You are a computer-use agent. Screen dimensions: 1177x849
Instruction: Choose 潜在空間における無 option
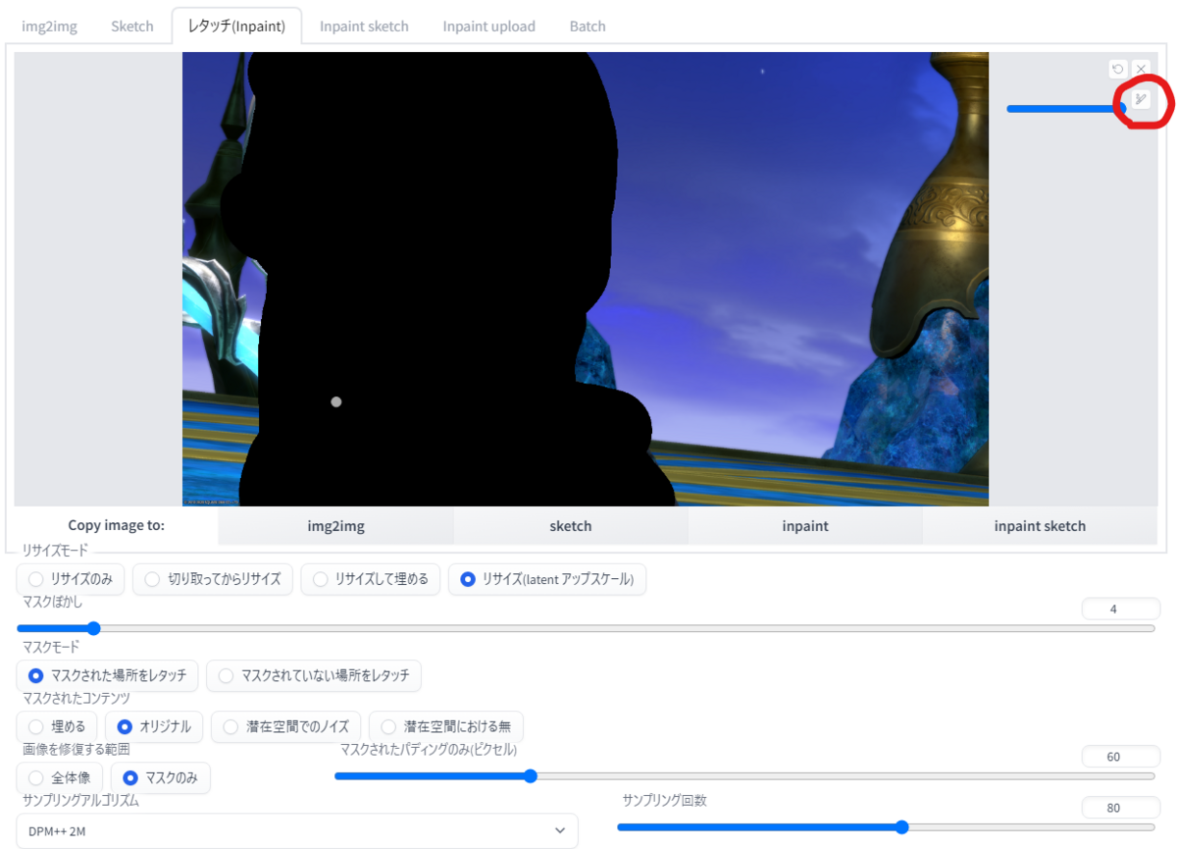pyautogui.click(x=446, y=727)
